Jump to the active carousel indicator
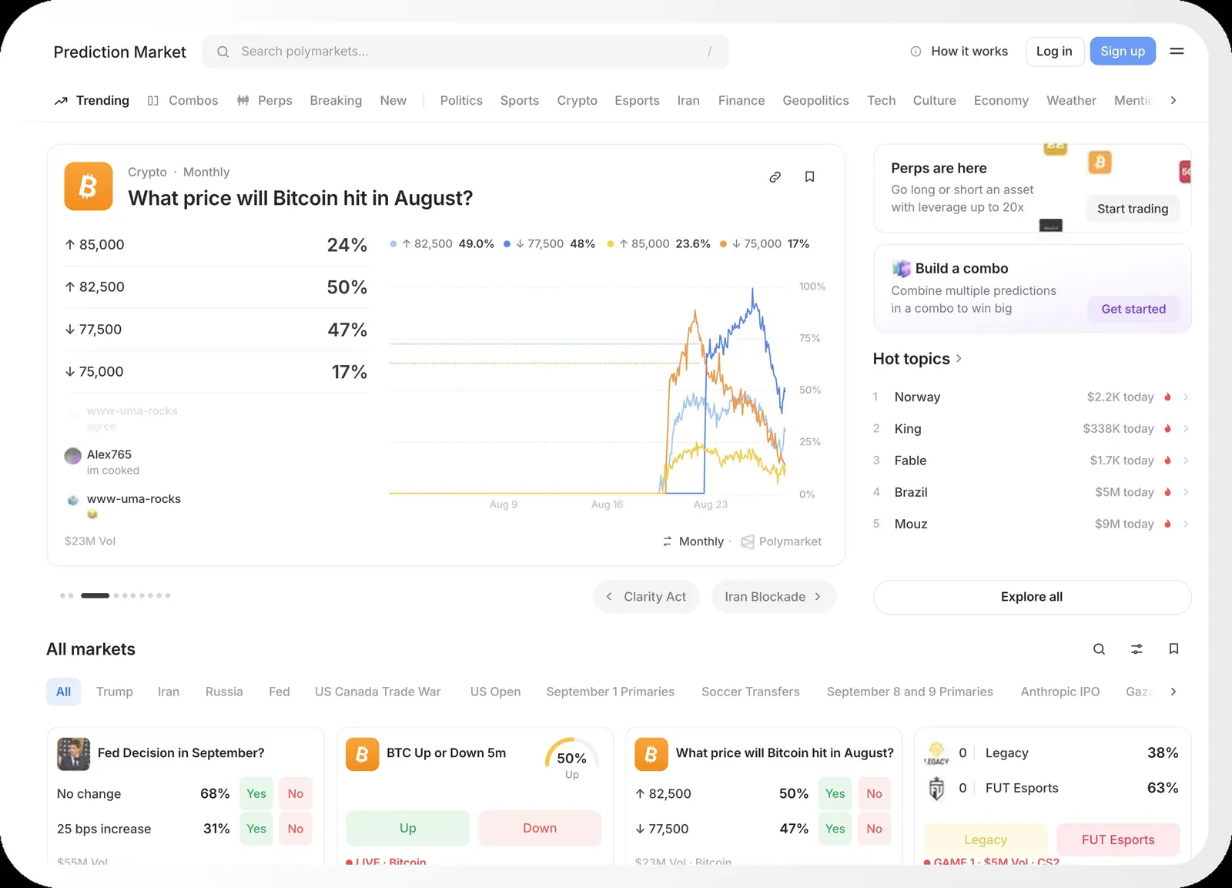This screenshot has height=888, width=1232. coord(95,596)
